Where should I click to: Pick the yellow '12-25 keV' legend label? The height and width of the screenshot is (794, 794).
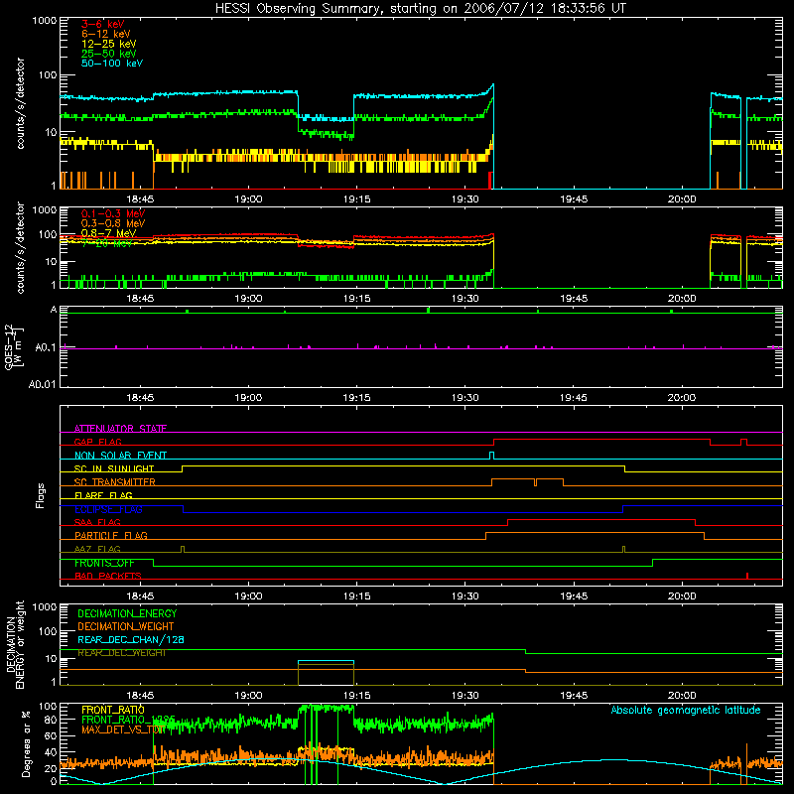(109, 44)
